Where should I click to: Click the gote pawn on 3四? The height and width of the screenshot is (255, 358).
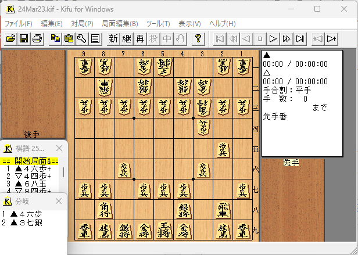coord(203,128)
